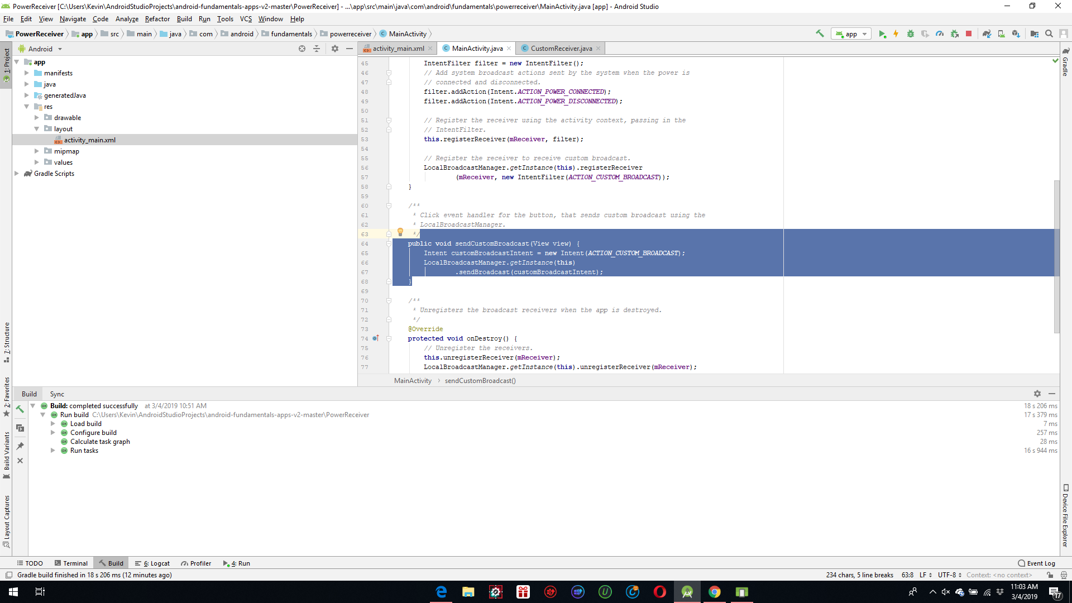
Task: Expand the Run tasks node
Action: tap(53, 451)
